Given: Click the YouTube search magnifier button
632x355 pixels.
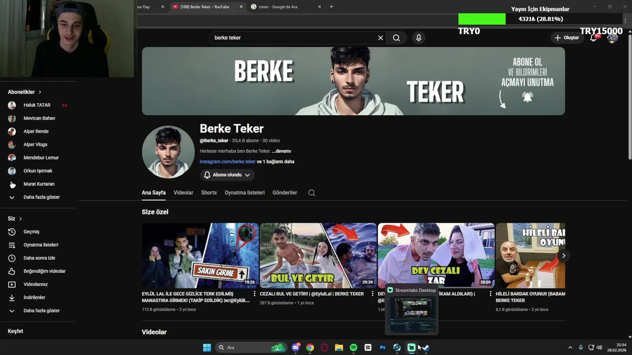Looking at the screenshot, I should point(396,38).
